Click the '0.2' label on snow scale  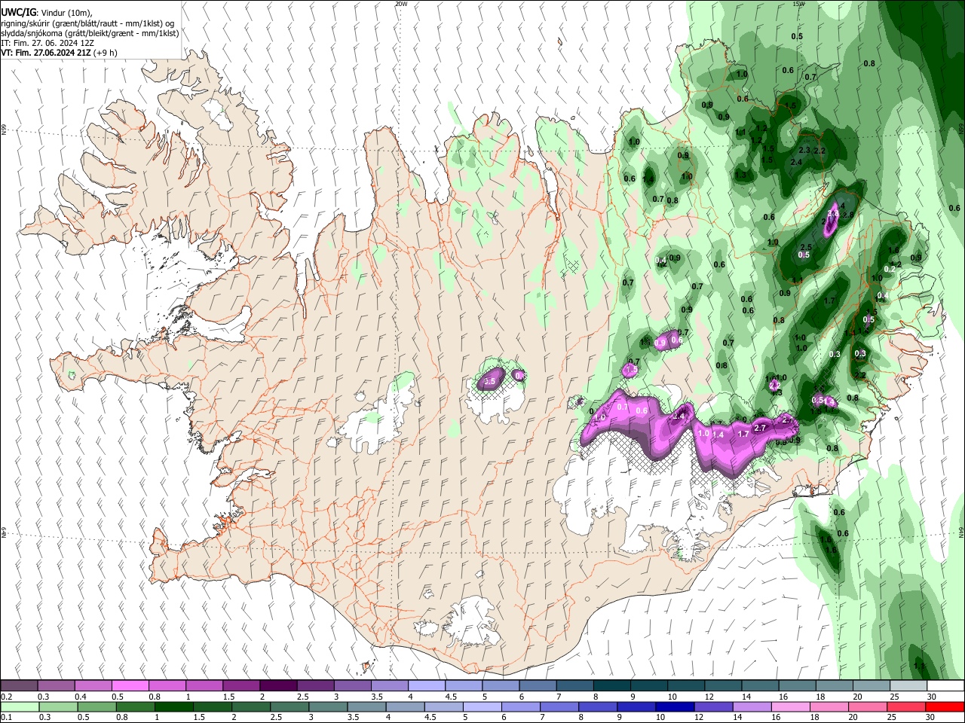[6, 697]
